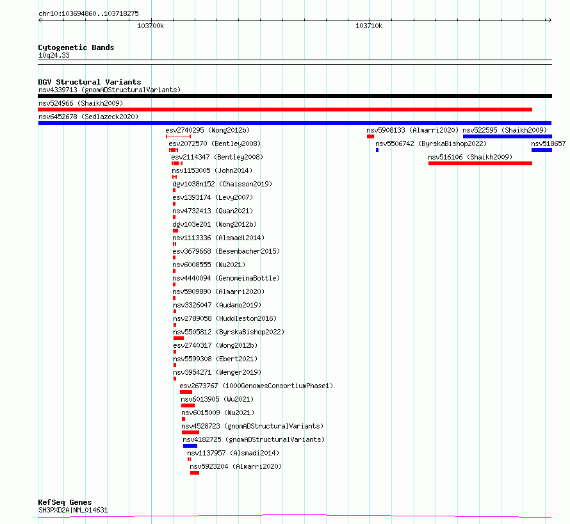Click the chr10:103694860..103718275 coordinate label
The height and width of the screenshot is (524, 570).
pyautogui.click(x=88, y=14)
